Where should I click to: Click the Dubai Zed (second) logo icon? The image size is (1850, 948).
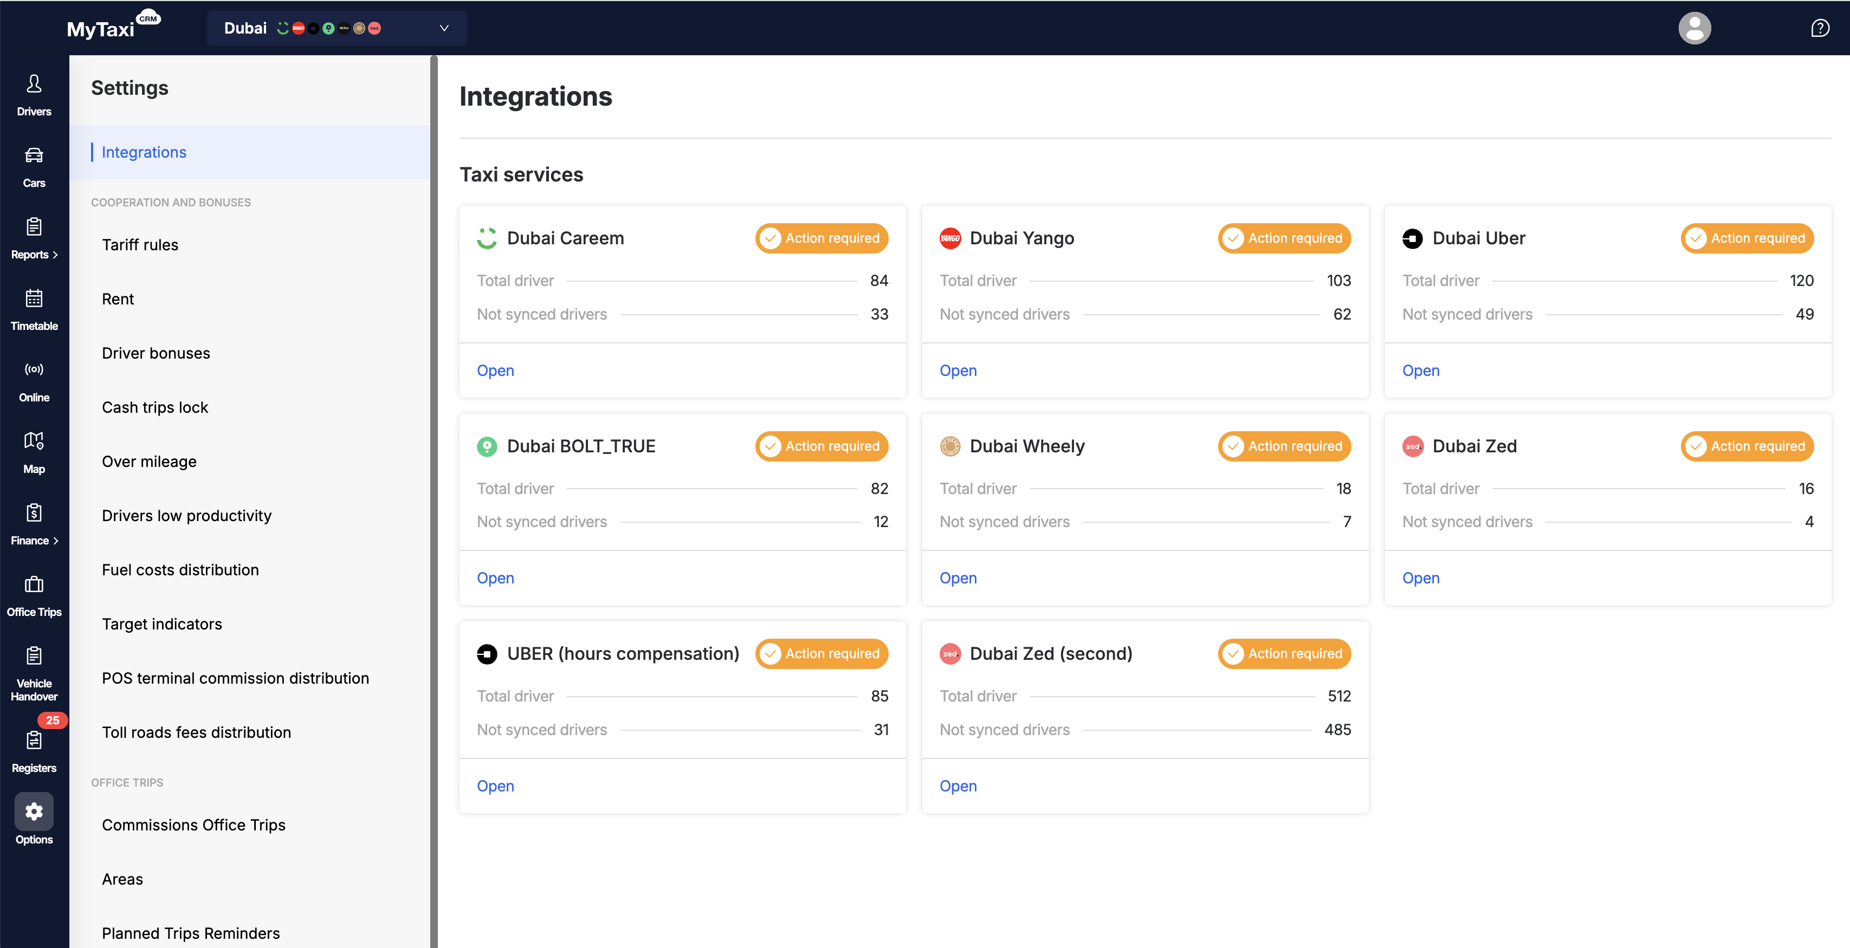(949, 653)
